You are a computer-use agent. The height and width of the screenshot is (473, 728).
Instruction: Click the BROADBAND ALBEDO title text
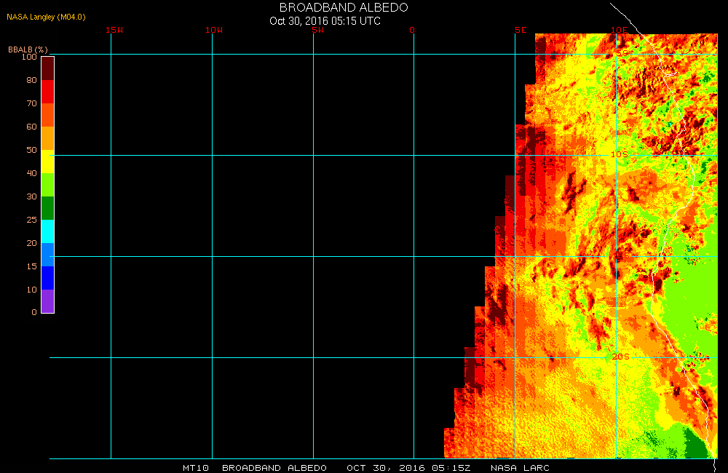pyautogui.click(x=344, y=7)
